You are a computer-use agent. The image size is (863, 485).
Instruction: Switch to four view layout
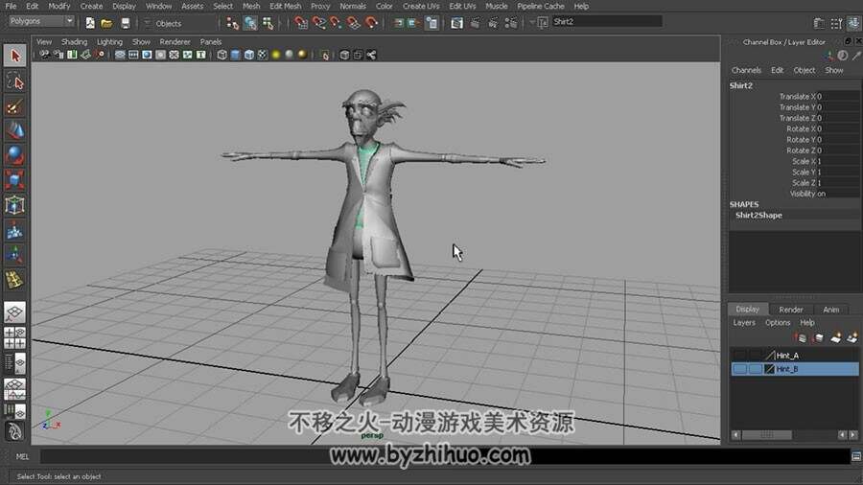coord(14,337)
